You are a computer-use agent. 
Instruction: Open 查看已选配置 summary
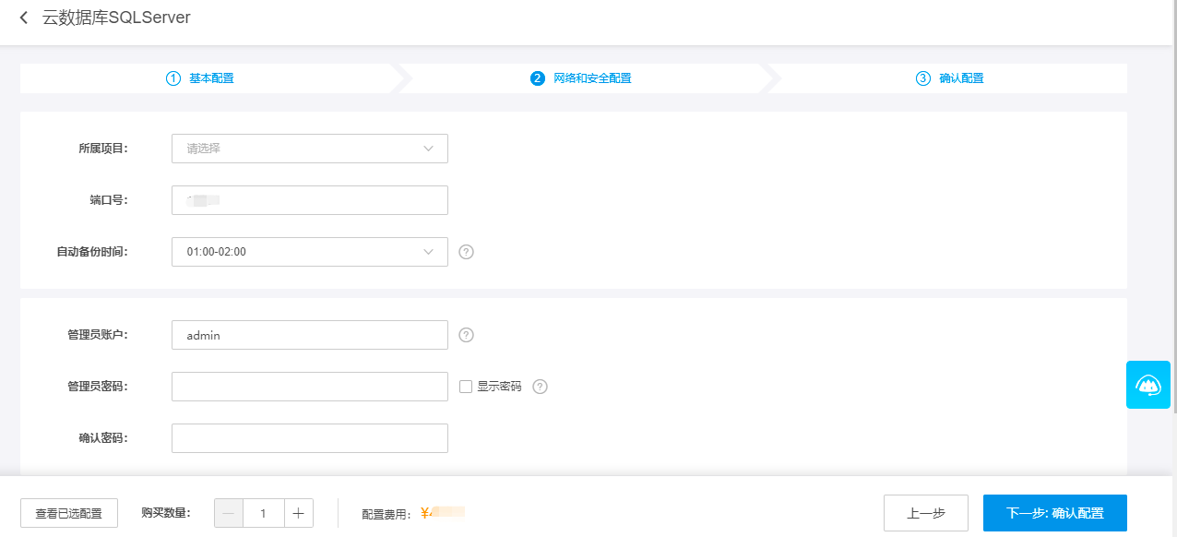[69, 513]
